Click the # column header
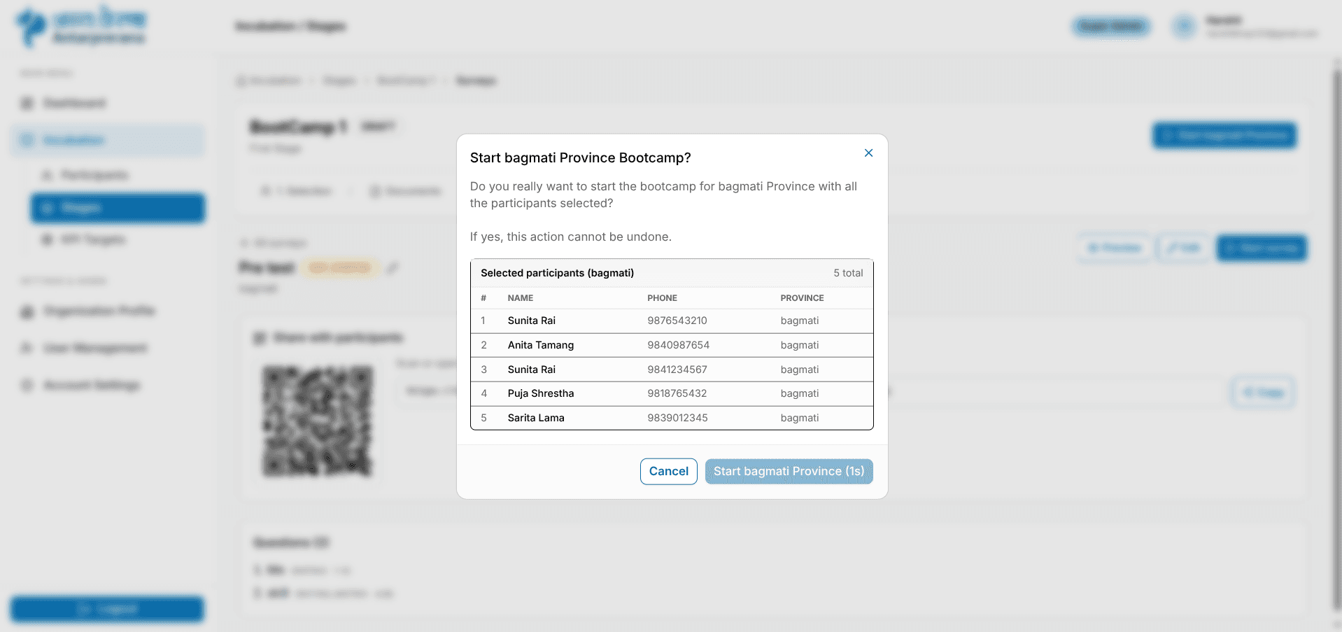Viewport: 1342px width, 632px height. coord(483,298)
